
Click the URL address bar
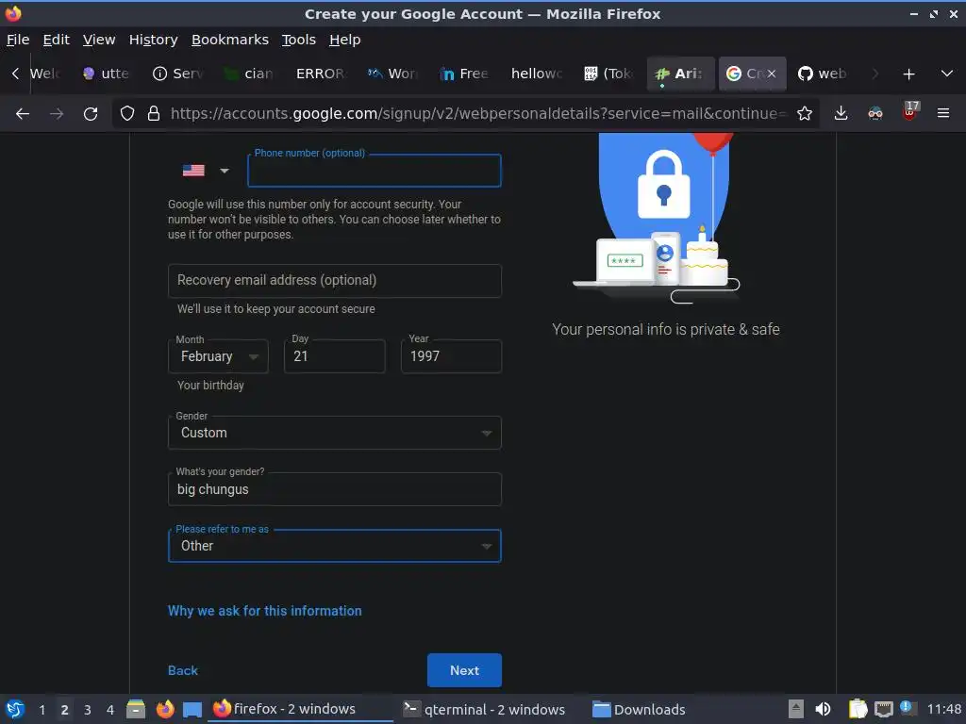tap(477, 113)
